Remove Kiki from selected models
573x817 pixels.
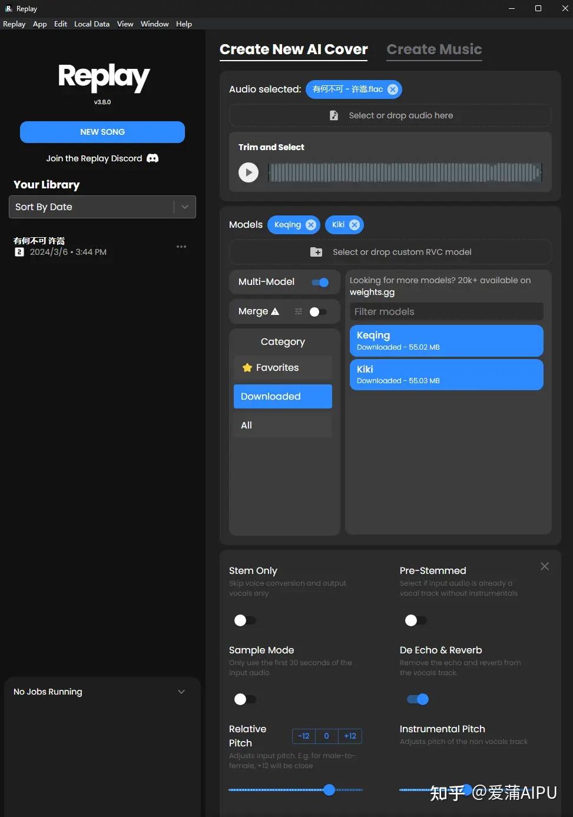tap(355, 225)
